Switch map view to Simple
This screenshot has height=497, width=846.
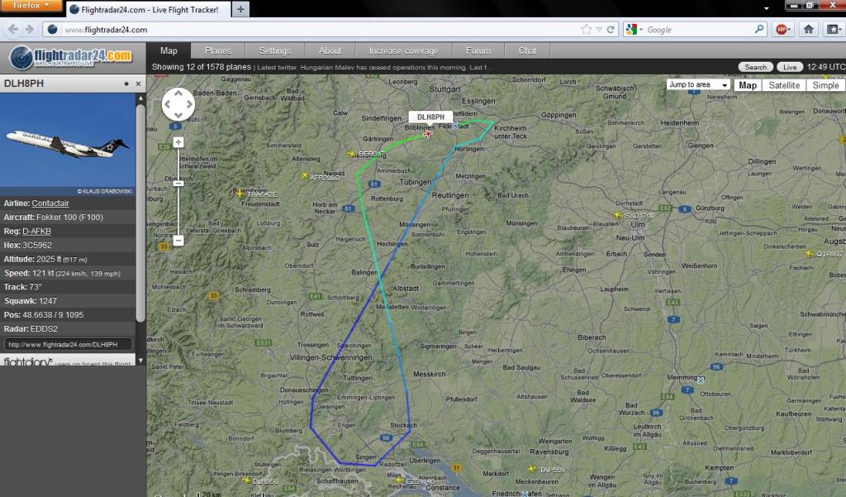point(825,85)
